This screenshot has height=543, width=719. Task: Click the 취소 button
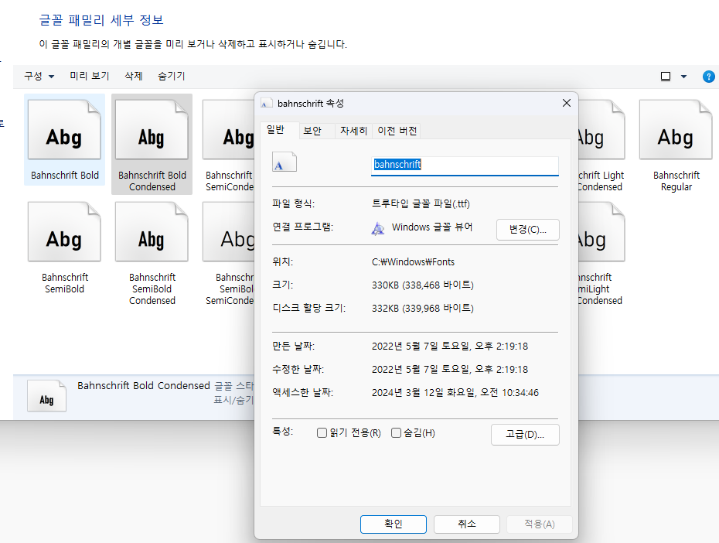point(467,524)
